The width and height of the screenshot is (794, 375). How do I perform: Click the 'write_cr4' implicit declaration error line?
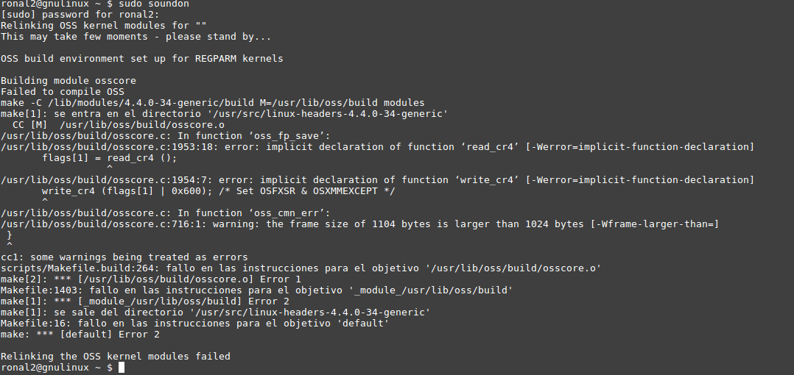[x=377, y=180]
